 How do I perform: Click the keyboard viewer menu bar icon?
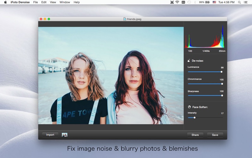tap(183, 2)
